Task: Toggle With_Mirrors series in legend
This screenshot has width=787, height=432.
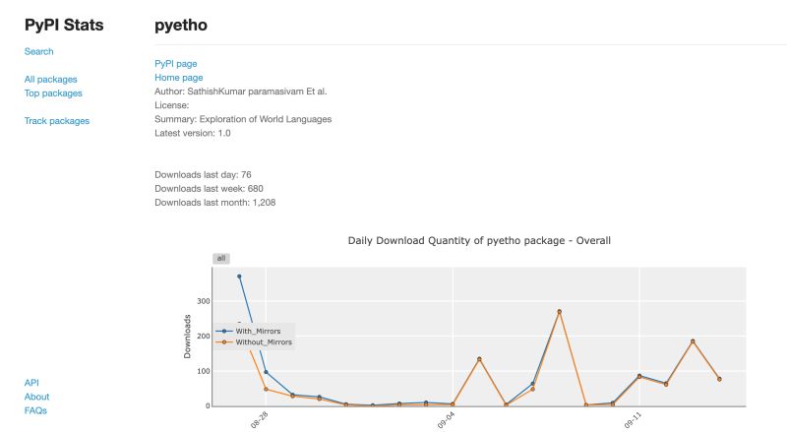Action: tap(258, 331)
